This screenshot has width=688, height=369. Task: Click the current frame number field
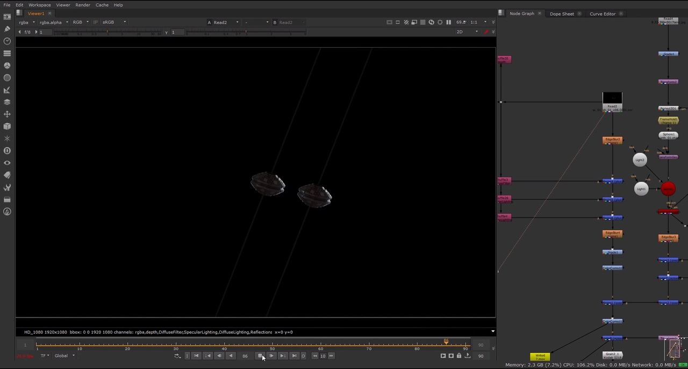[x=245, y=356]
